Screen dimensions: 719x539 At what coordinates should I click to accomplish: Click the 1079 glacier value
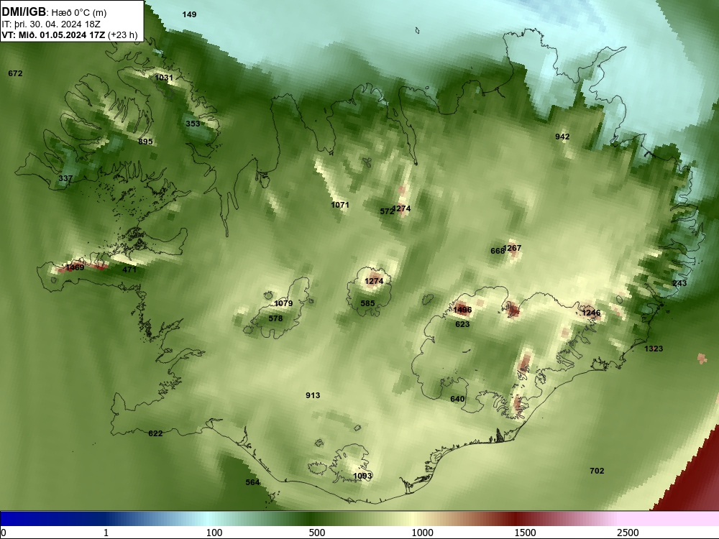(x=283, y=303)
